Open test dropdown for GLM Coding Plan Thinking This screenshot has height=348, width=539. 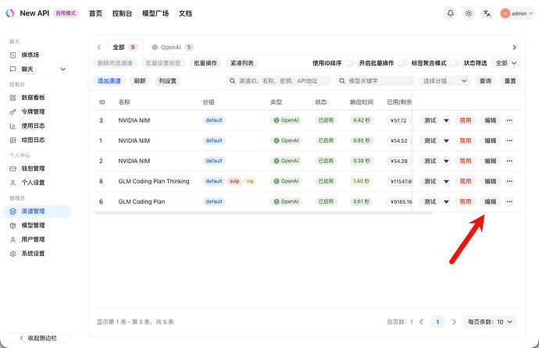click(x=446, y=181)
